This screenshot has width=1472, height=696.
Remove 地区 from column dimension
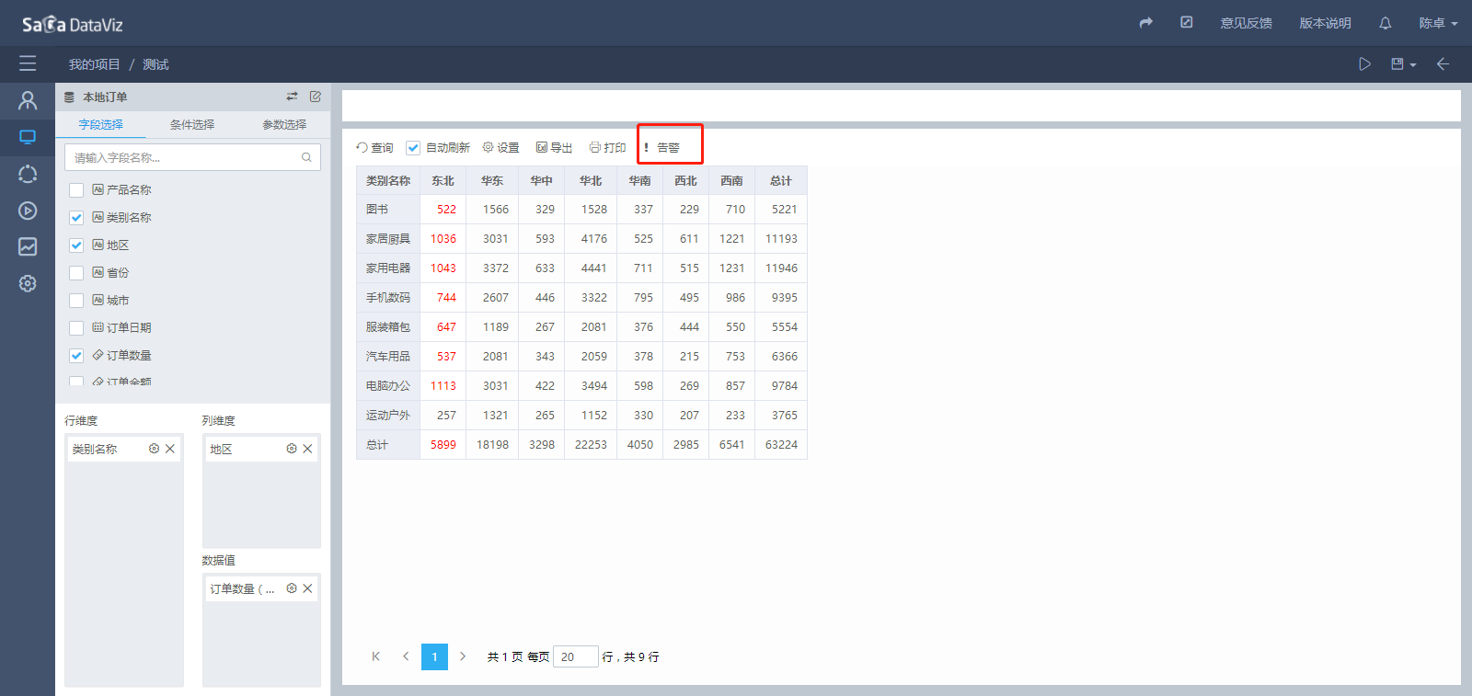pos(307,449)
